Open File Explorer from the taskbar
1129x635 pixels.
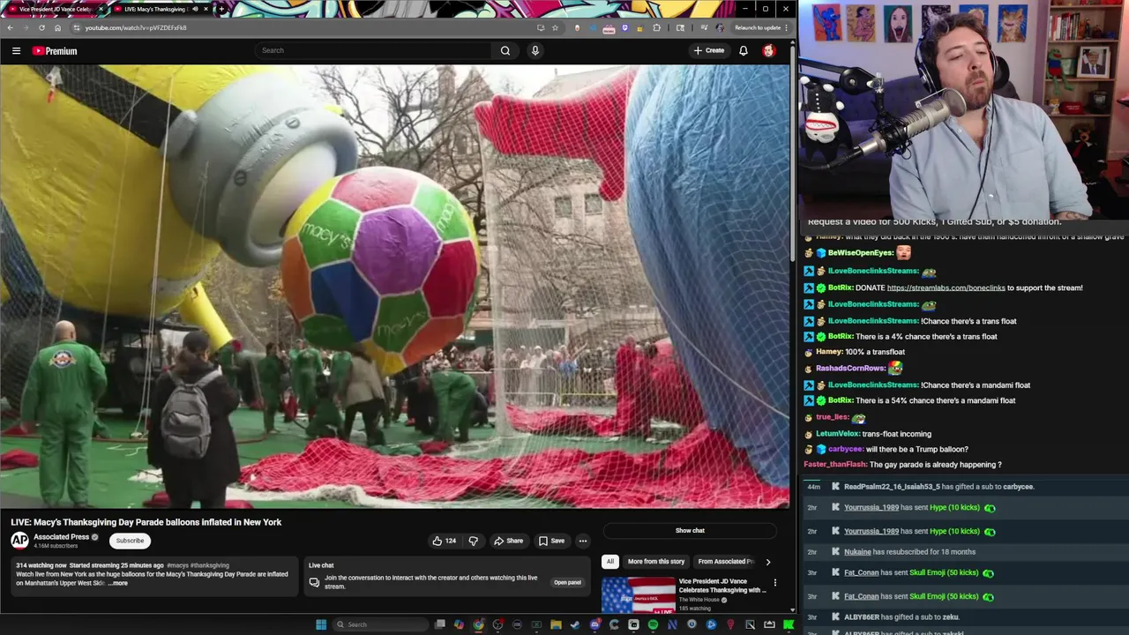coord(556,624)
